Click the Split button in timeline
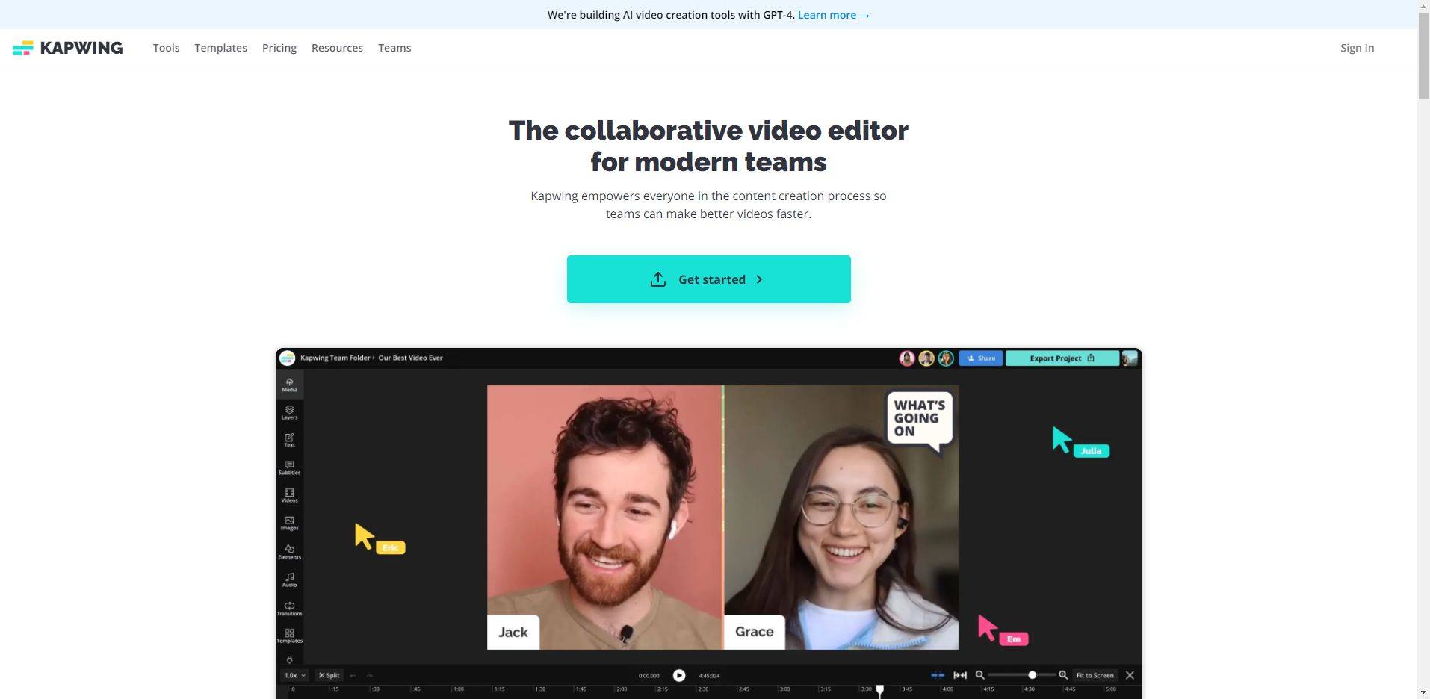 tap(329, 675)
